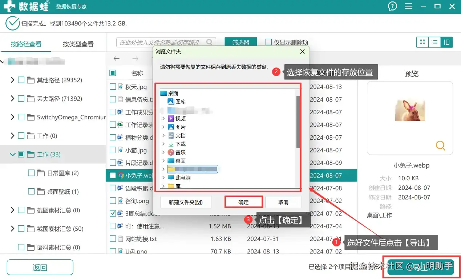Screen dimensions: 461x279
Task: Open the hamburger menu in title bar
Action: [408, 6]
